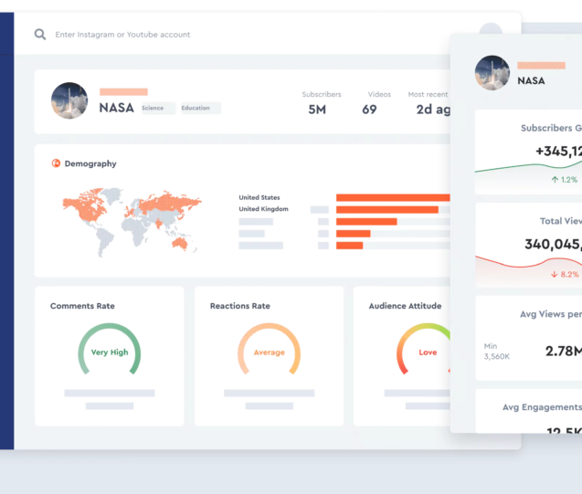This screenshot has height=494, width=582.
Task: Click the Love audience attitude gauge
Action: pyautogui.click(x=424, y=350)
